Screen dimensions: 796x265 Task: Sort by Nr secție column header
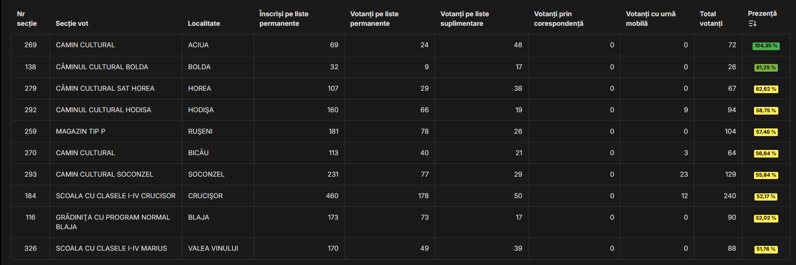pos(27,19)
